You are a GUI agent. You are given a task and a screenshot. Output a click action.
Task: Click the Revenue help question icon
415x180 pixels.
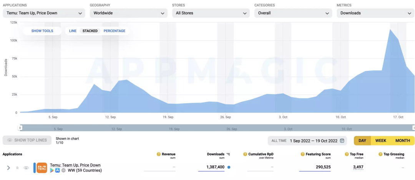(x=159, y=154)
